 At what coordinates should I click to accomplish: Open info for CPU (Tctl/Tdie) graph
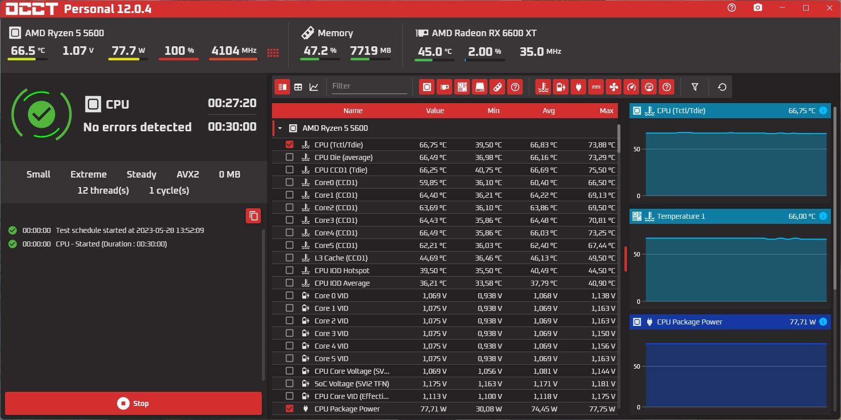click(x=823, y=111)
